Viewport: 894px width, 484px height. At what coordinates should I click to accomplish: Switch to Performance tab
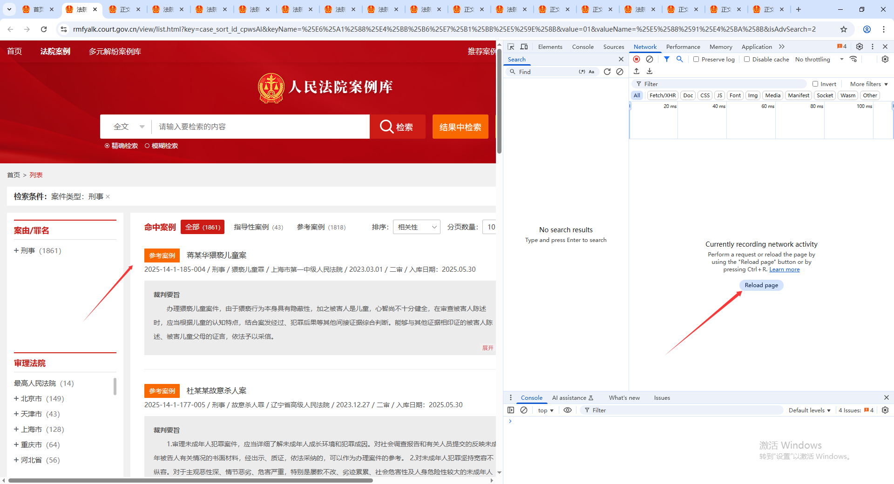[683, 47]
